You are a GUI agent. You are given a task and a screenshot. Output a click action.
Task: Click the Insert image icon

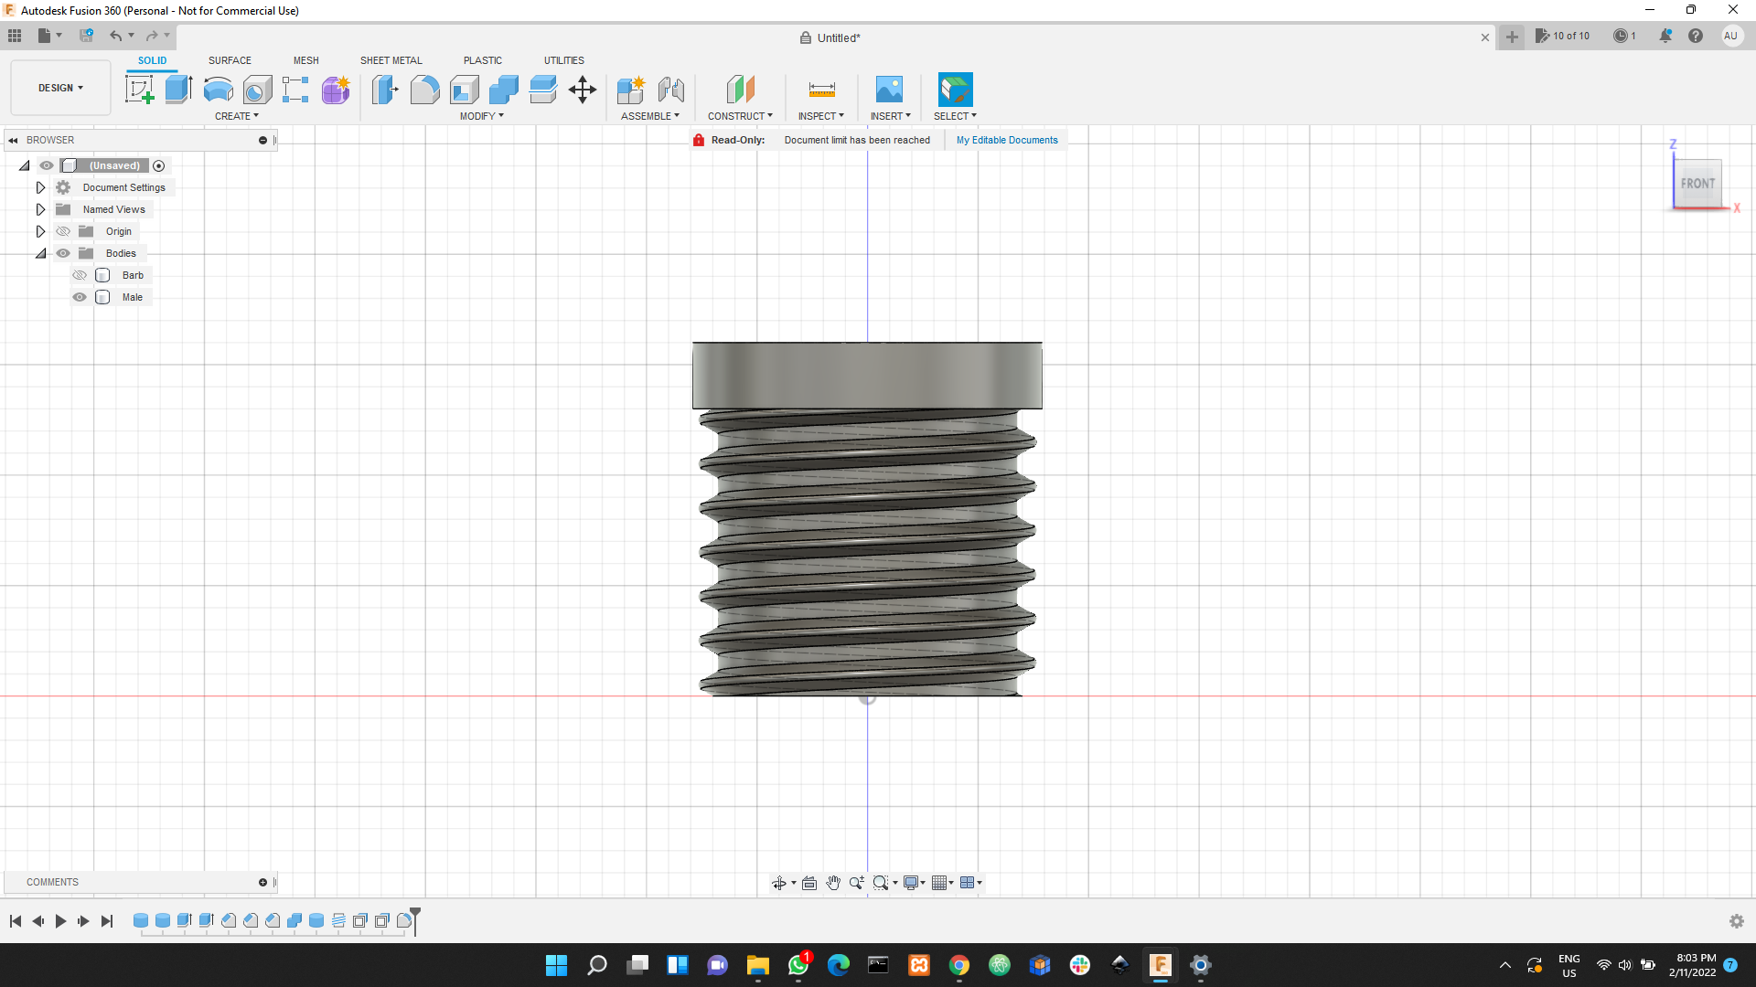pyautogui.click(x=889, y=90)
